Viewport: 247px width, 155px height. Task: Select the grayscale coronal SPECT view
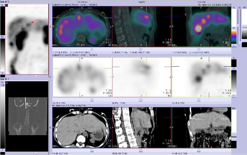coord(201,77)
